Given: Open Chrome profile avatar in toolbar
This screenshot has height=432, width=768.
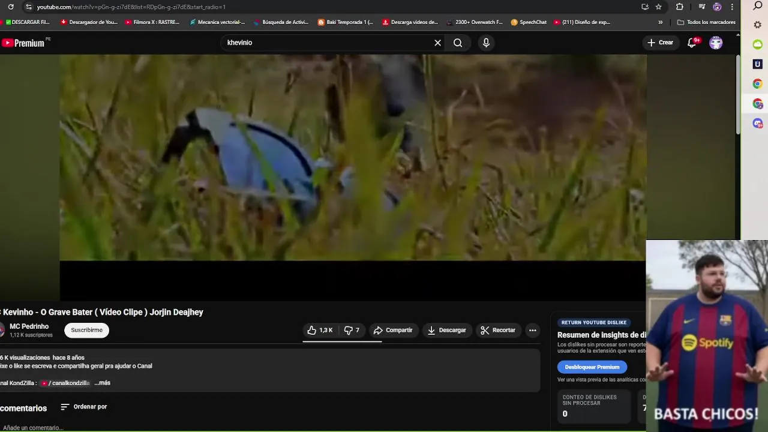Looking at the screenshot, I should coord(717,7).
